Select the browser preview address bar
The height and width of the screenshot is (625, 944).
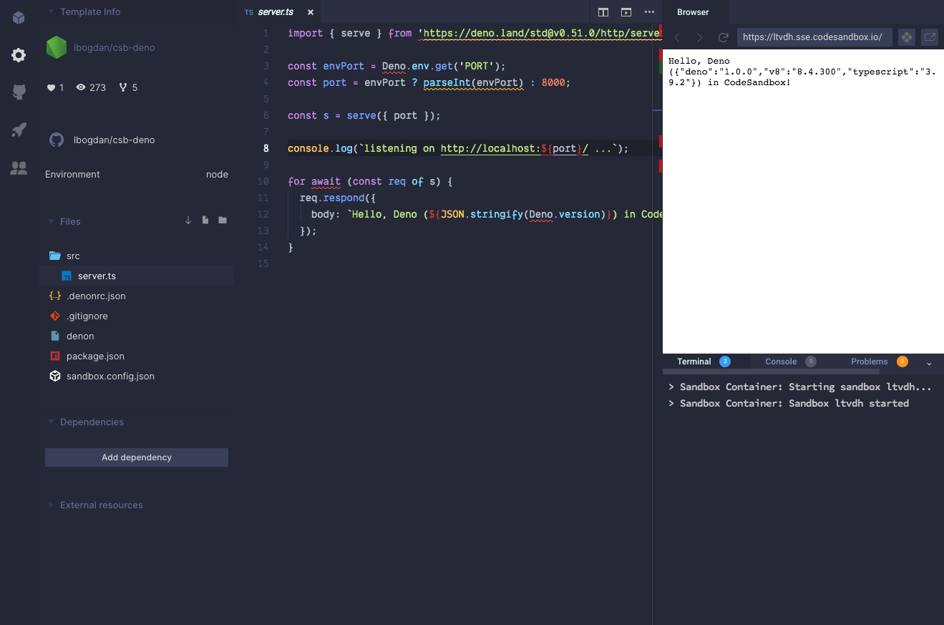pyautogui.click(x=814, y=37)
